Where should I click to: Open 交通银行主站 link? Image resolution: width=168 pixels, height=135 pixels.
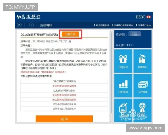tap(143, 25)
